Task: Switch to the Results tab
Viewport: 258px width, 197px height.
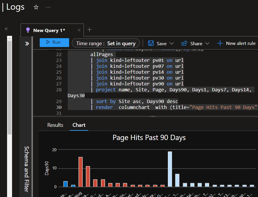Action: point(55,125)
